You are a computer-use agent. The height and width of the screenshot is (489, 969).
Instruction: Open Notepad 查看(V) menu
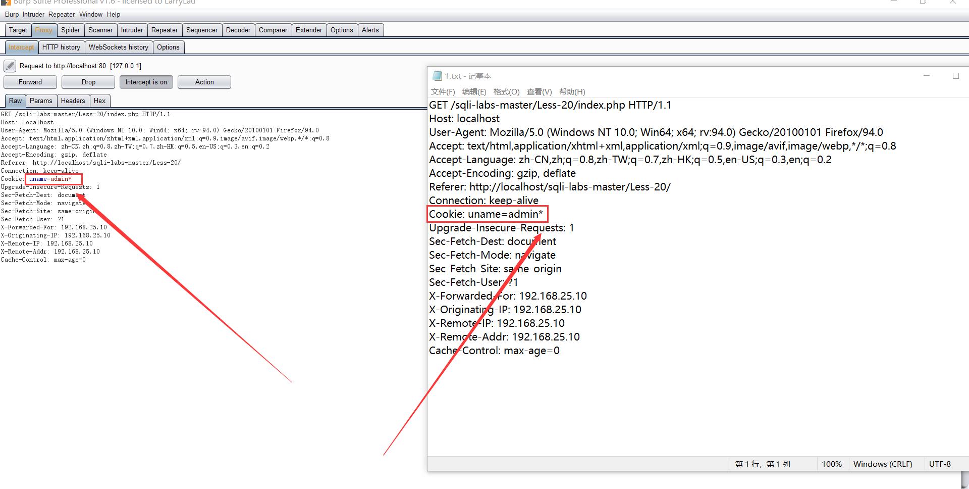click(x=539, y=92)
